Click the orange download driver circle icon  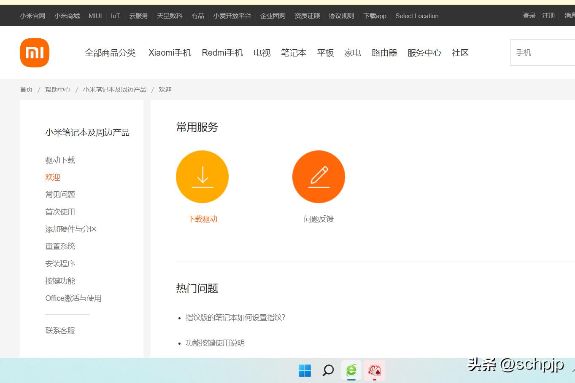pyautogui.click(x=202, y=177)
